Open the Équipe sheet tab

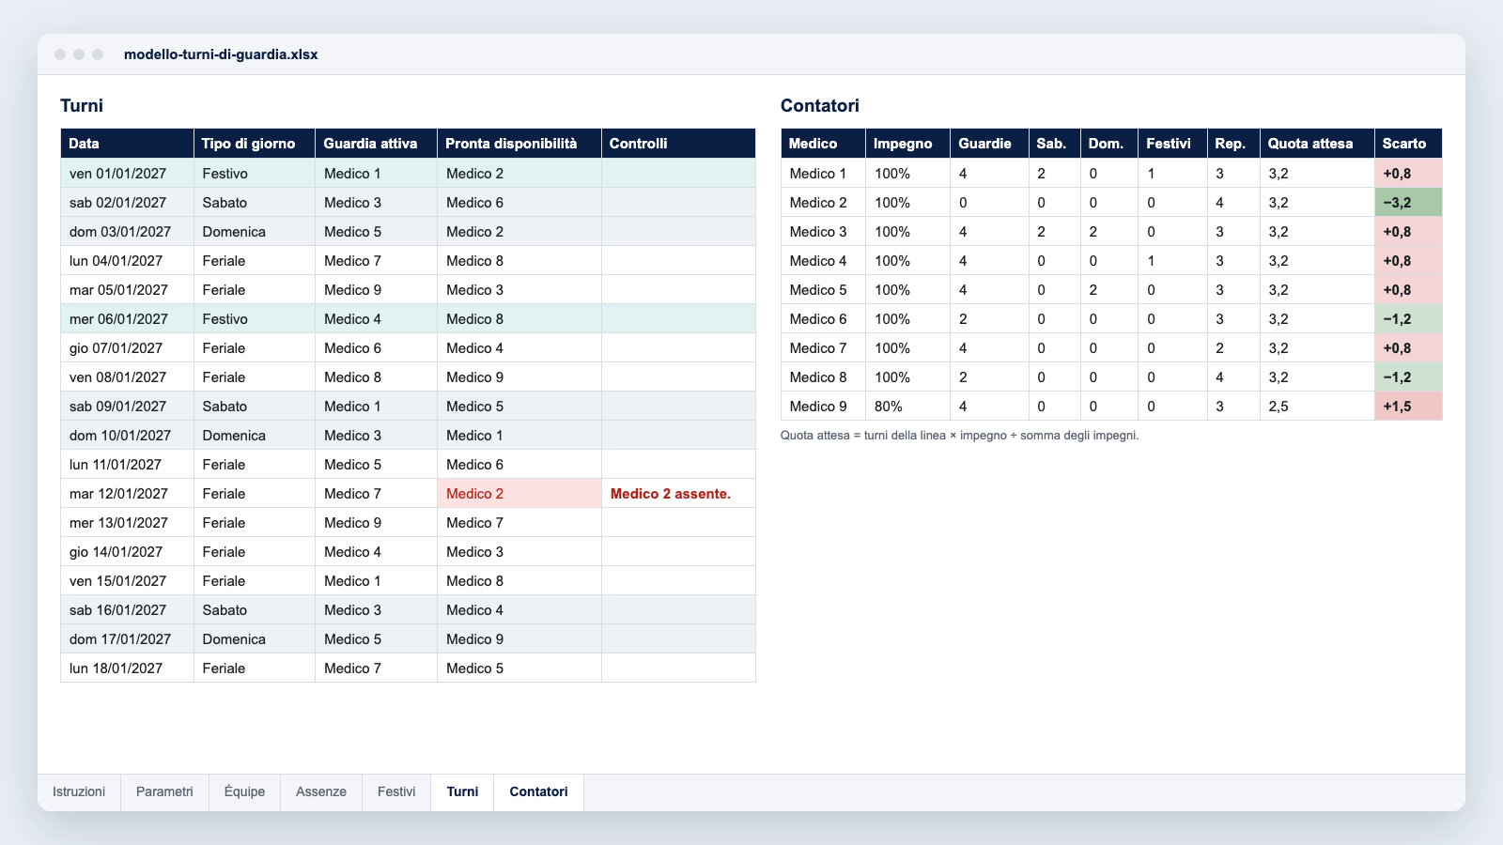244,791
